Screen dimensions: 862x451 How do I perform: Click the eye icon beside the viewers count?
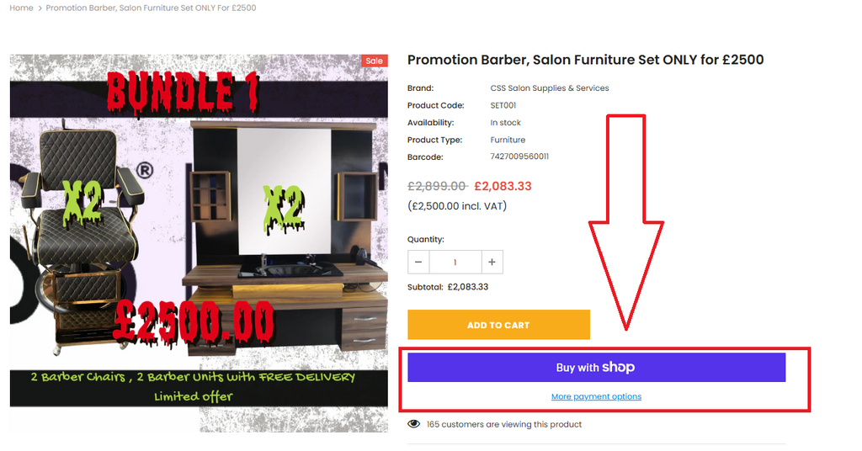click(x=413, y=424)
